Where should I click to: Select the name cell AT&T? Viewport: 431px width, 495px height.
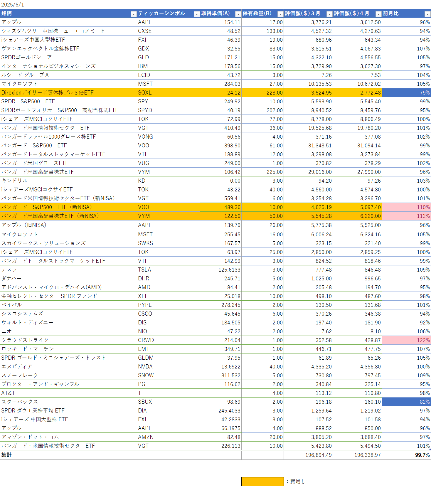click(x=68, y=393)
